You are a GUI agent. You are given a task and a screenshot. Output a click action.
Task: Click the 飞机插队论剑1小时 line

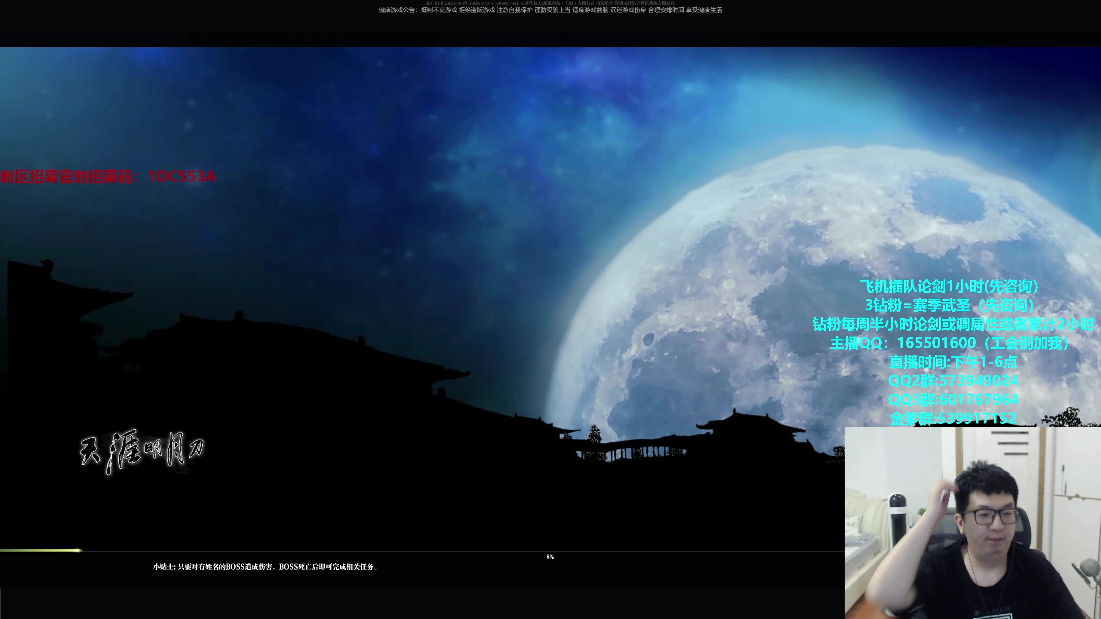point(950,286)
